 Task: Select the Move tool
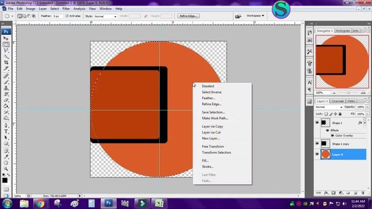pos(6,38)
